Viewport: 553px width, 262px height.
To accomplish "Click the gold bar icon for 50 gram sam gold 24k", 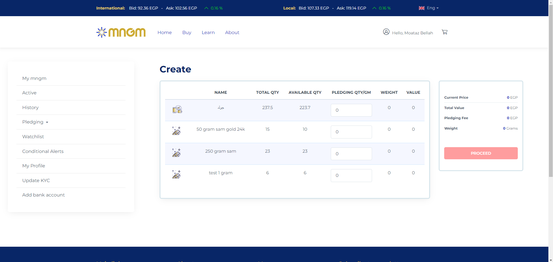I will pos(176,131).
